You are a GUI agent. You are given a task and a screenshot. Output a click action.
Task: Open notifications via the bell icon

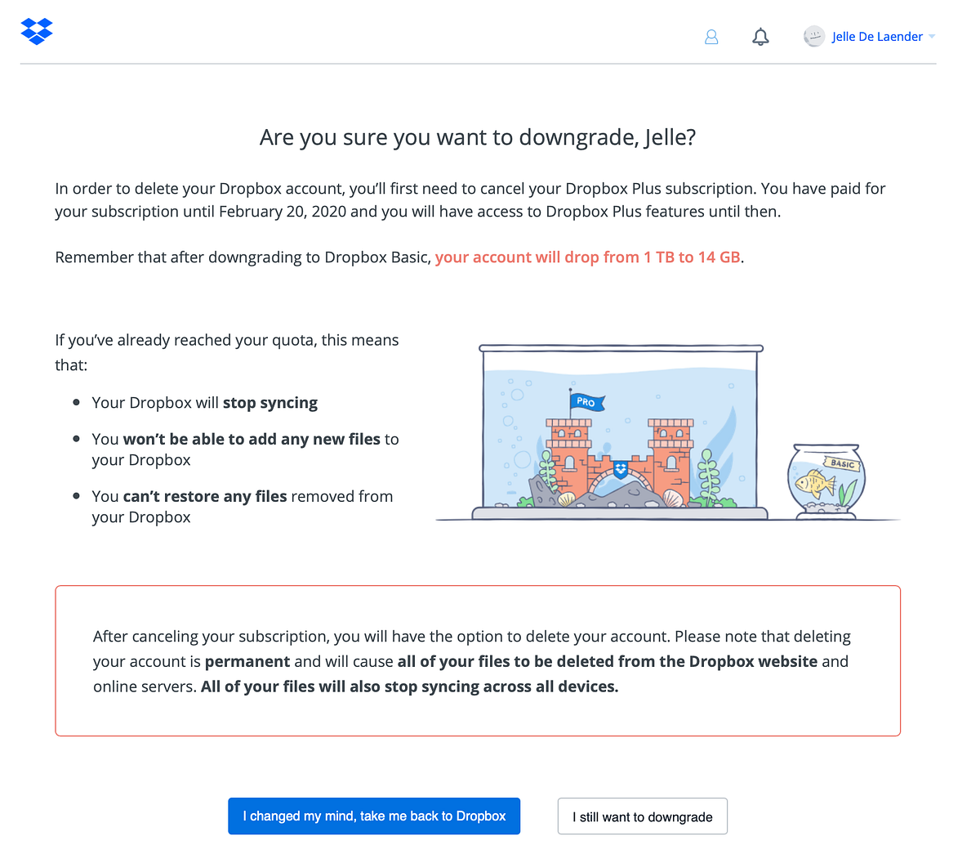coord(760,36)
